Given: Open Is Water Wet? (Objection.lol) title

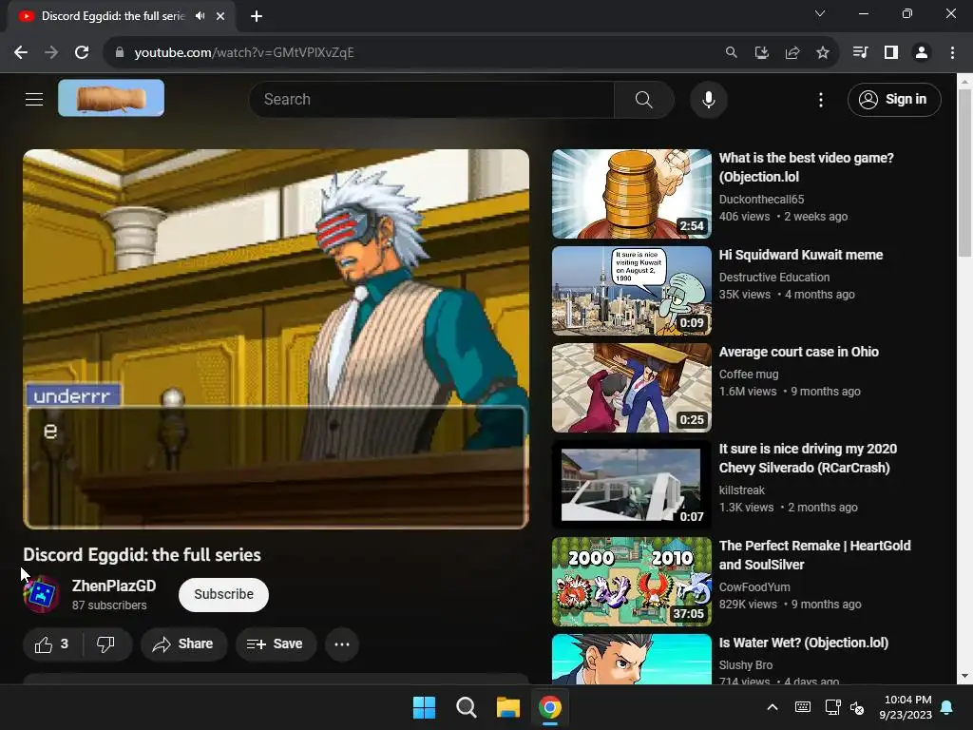Looking at the screenshot, I should (x=804, y=643).
